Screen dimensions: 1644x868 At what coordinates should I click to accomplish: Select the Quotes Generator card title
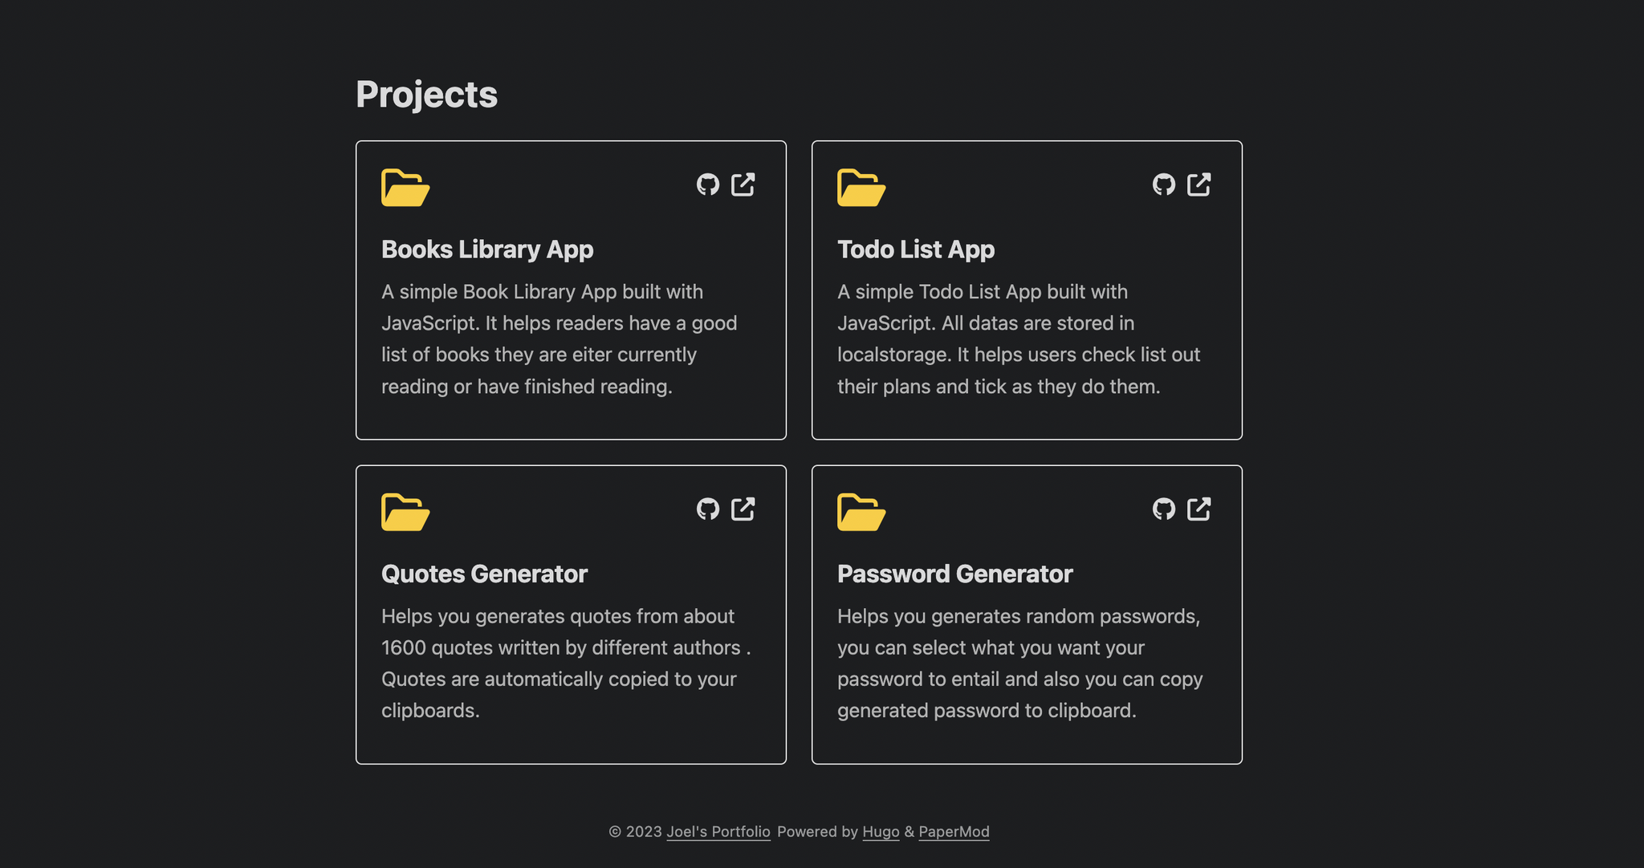(x=484, y=574)
